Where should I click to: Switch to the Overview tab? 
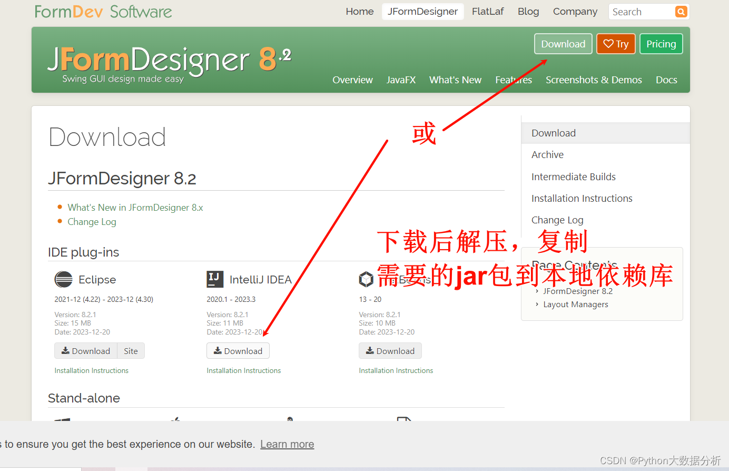(352, 80)
